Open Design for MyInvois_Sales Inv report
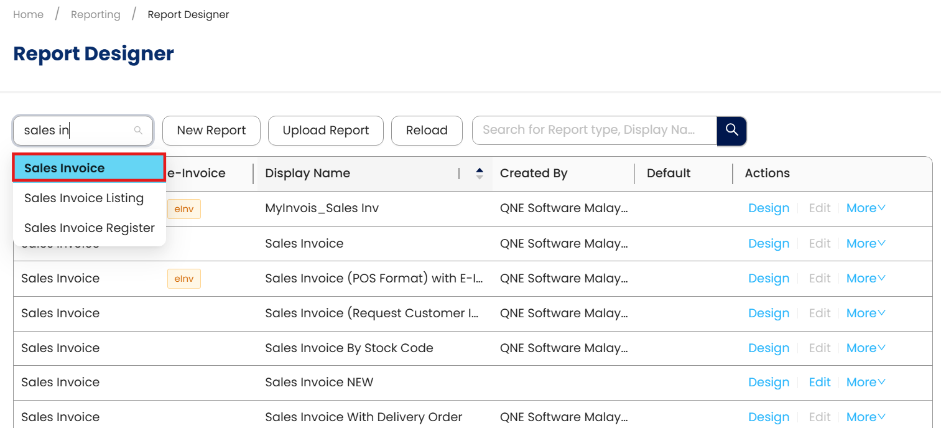The width and height of the screenshot is (941, 428). [x=769, y=208]
